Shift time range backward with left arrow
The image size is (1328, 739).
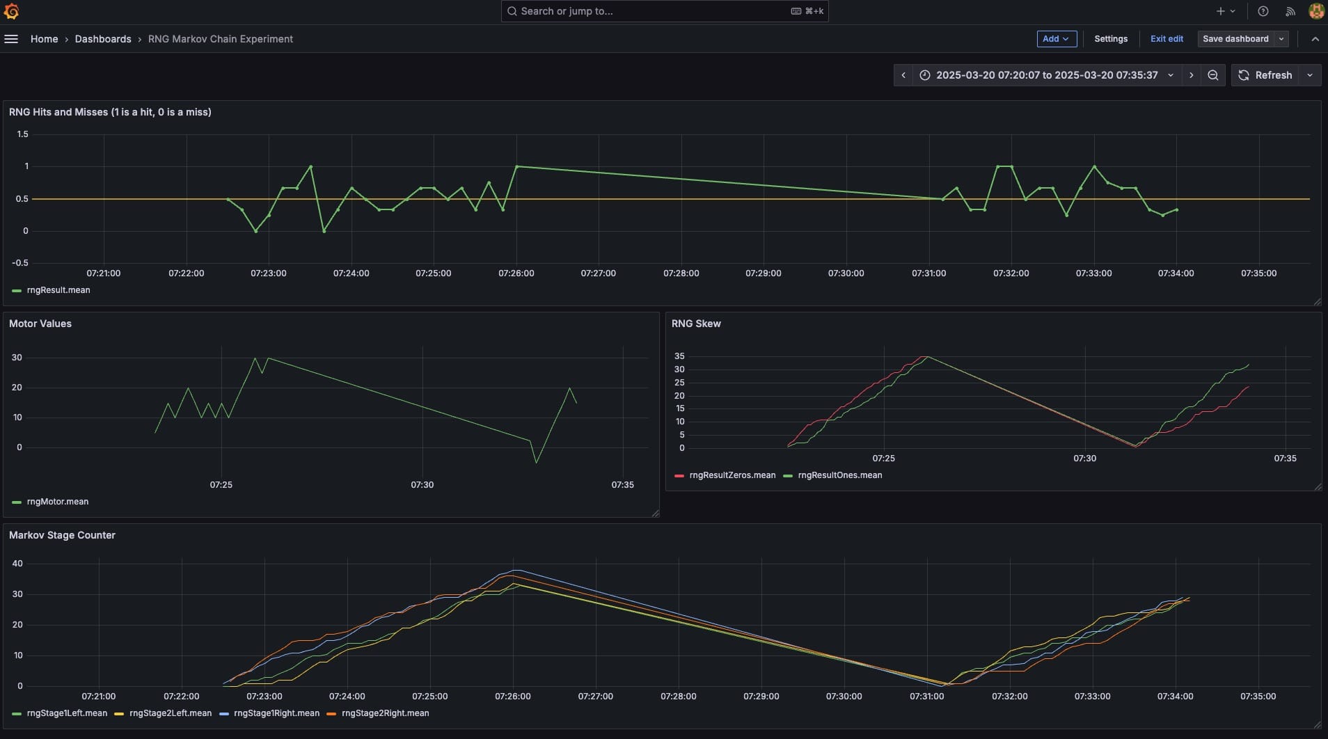(903, 75)
